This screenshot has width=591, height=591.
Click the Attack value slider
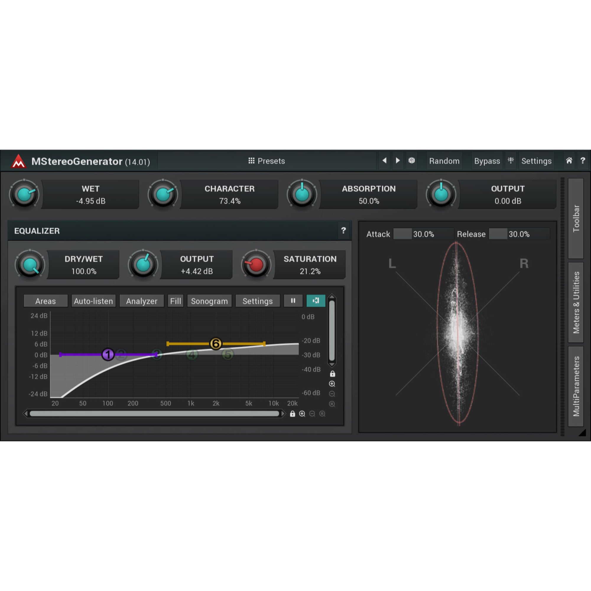point(423,234)
